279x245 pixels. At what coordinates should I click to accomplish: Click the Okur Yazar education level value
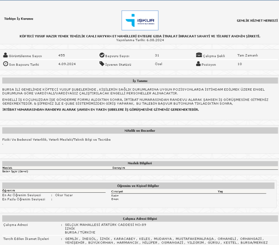pyautogui.click(x=64, y=195)
